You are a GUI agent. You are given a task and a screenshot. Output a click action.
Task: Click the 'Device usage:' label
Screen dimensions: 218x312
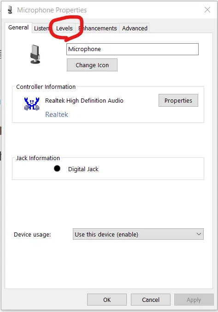(32, 234)
